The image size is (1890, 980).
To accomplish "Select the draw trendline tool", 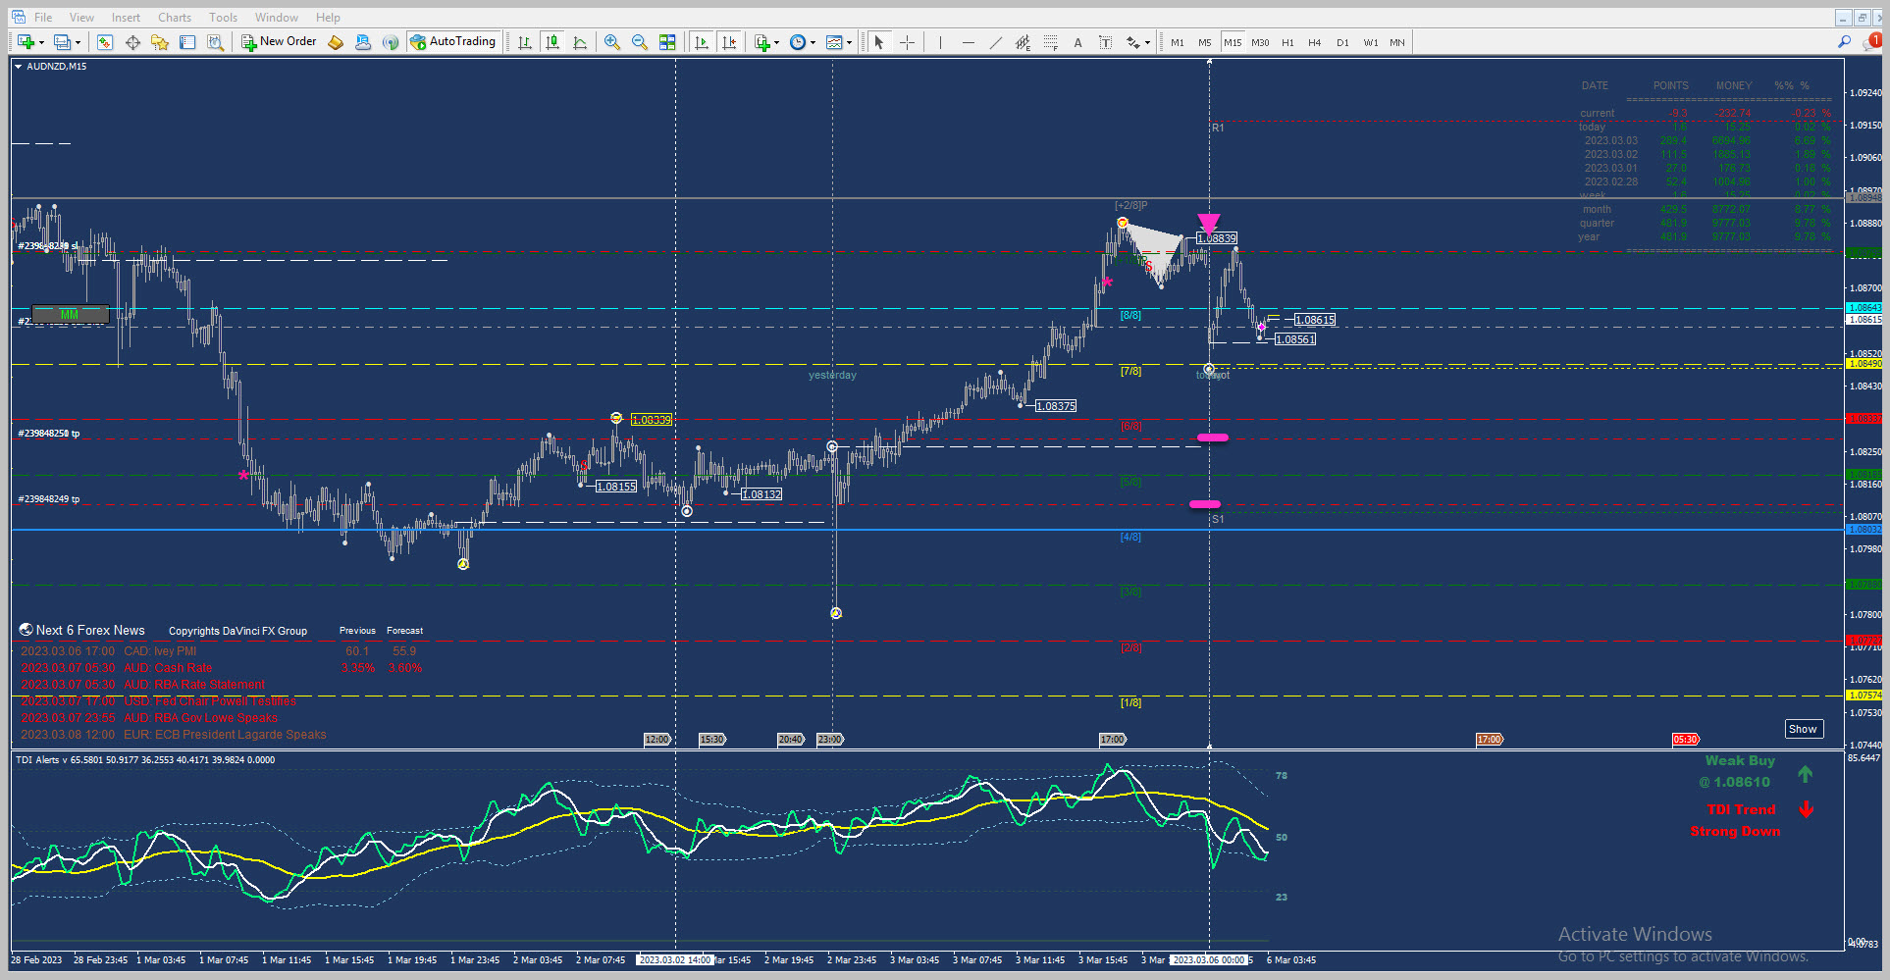I will (x=995, y=42).
